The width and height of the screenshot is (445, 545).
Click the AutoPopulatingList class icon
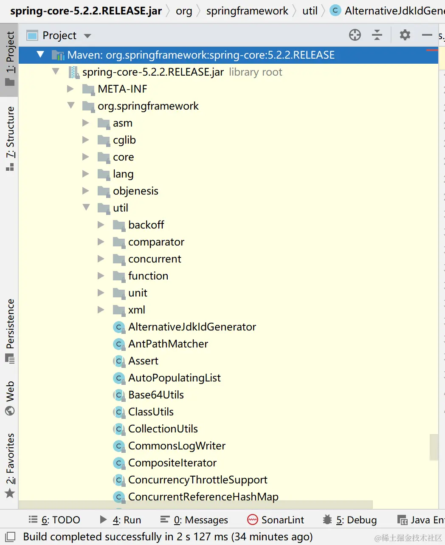coord(119,378)
